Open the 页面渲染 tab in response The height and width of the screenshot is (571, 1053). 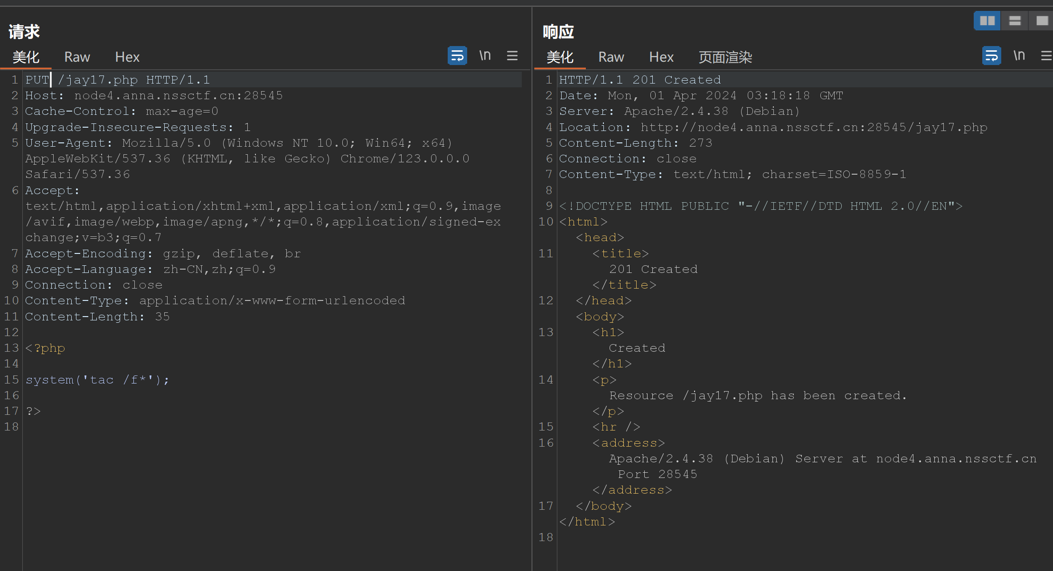click(725, 57)
